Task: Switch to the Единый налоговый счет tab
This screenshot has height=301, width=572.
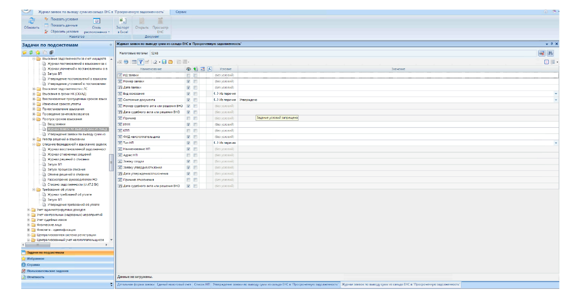Action: (x=174, y=284)
